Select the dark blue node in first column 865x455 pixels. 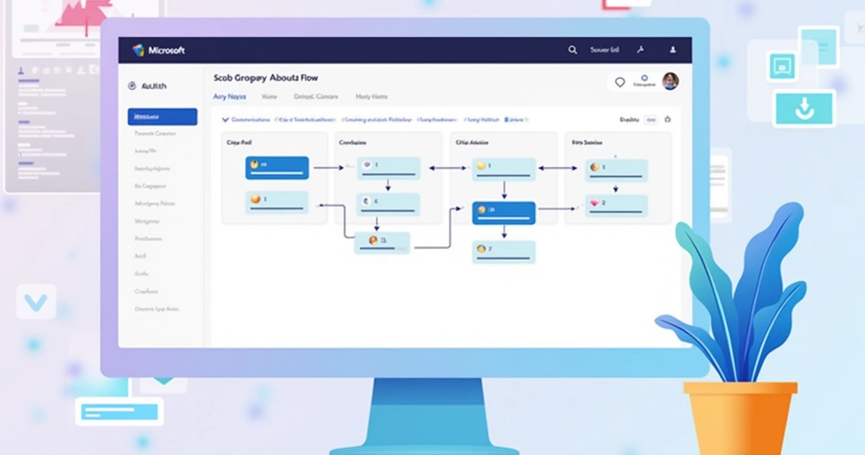pos(277,168)
